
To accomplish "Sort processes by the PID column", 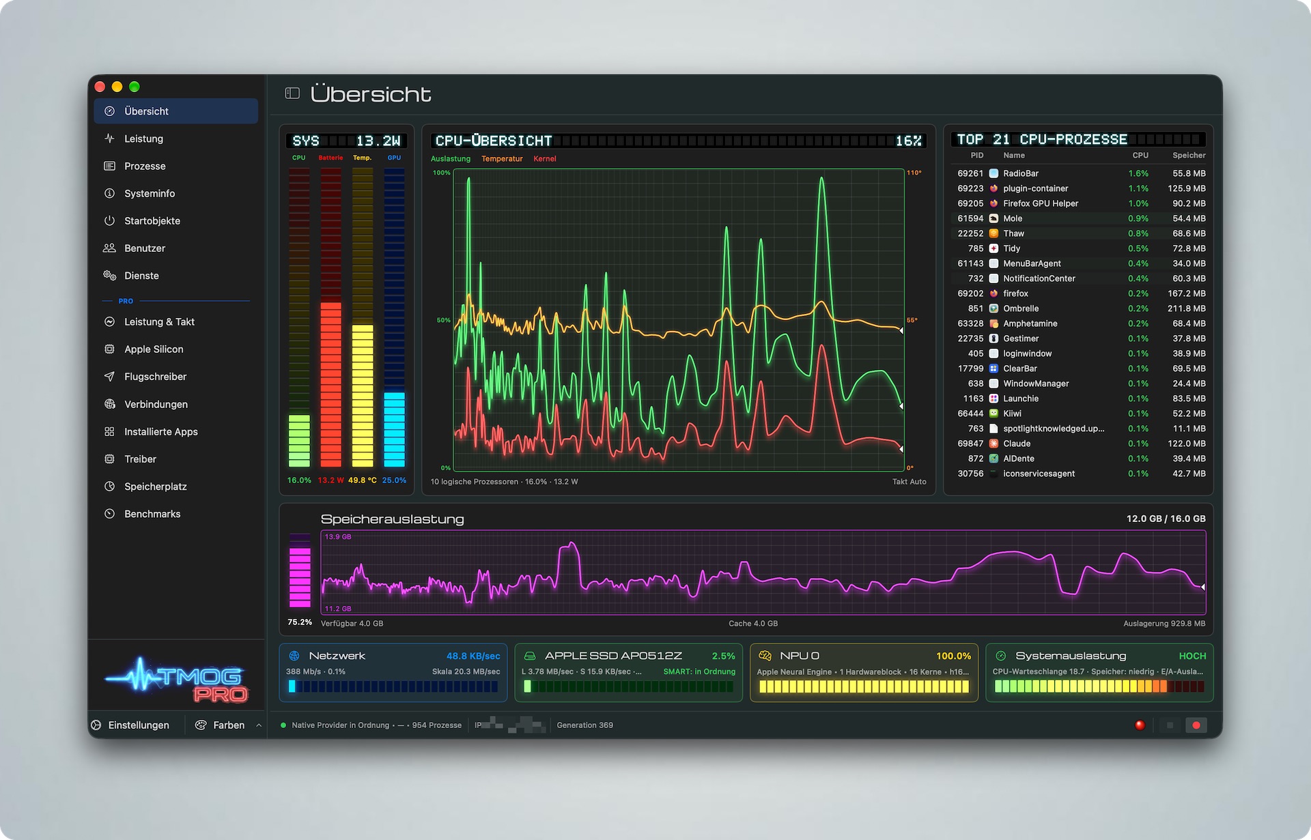I will pos(977,155).
